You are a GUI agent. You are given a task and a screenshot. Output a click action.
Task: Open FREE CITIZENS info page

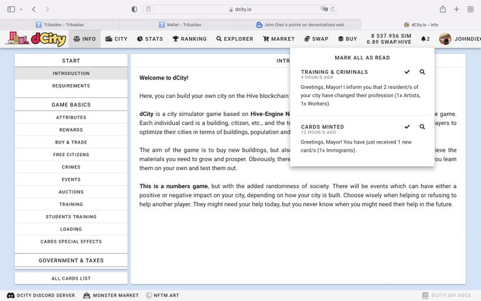(71, 154)
